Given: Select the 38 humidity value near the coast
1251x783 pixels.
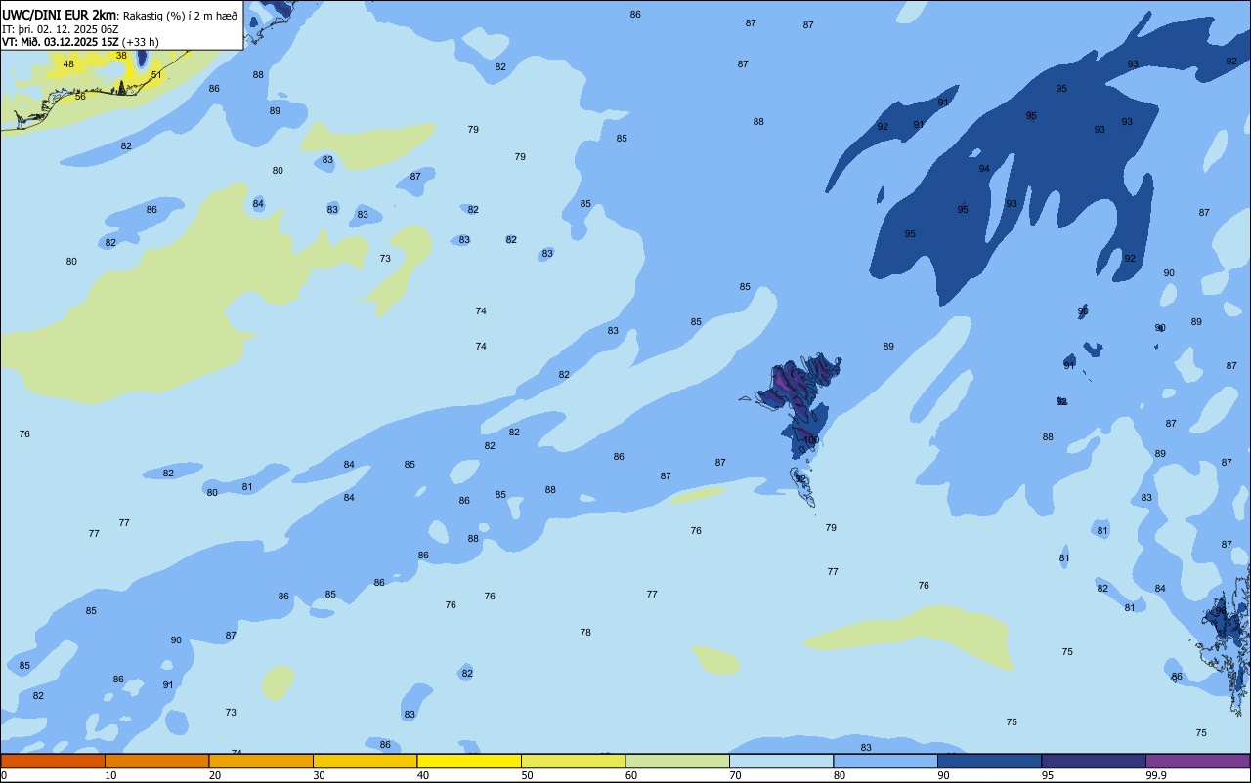Looking at the screenshot, I should coord(121,56).
